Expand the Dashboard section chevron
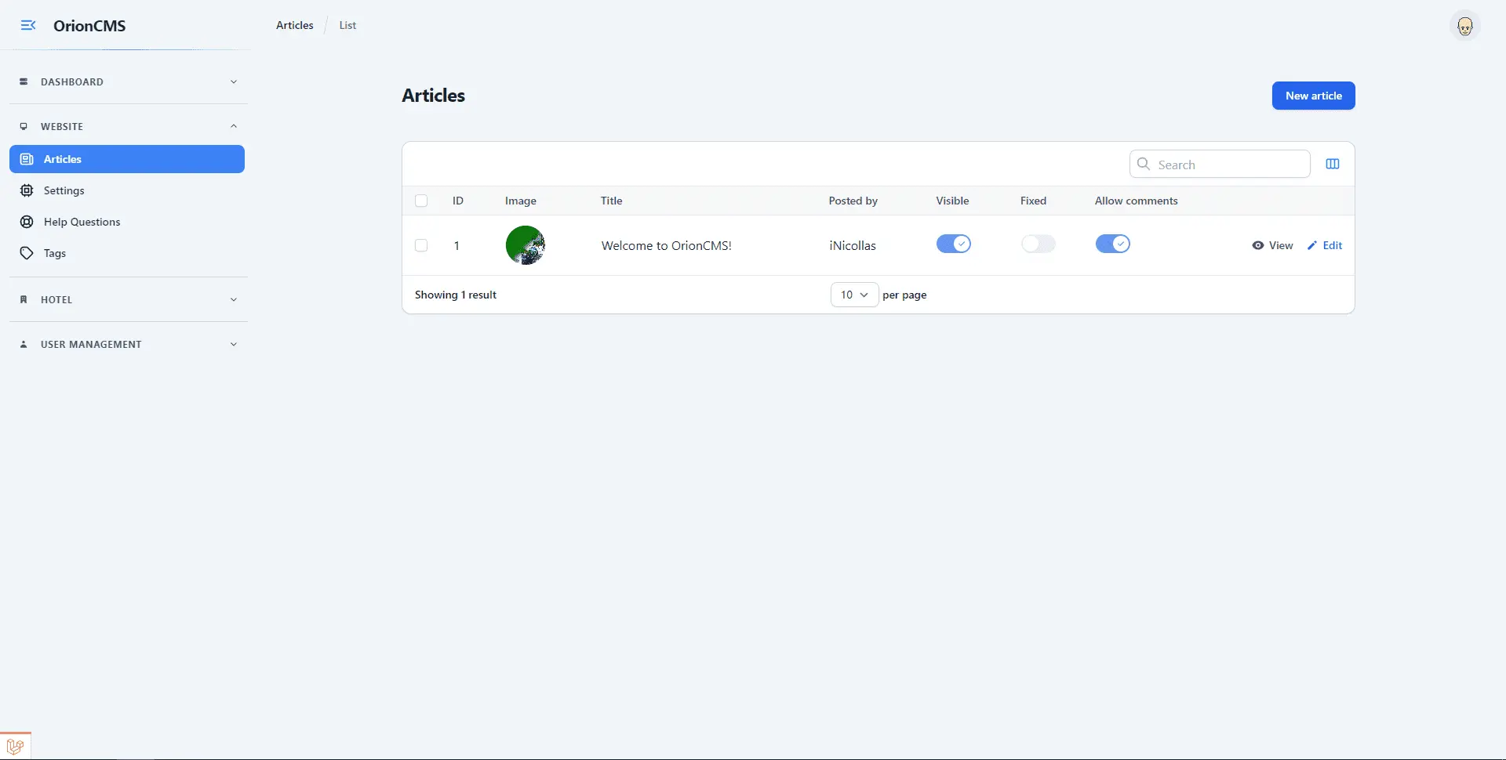 234,81
